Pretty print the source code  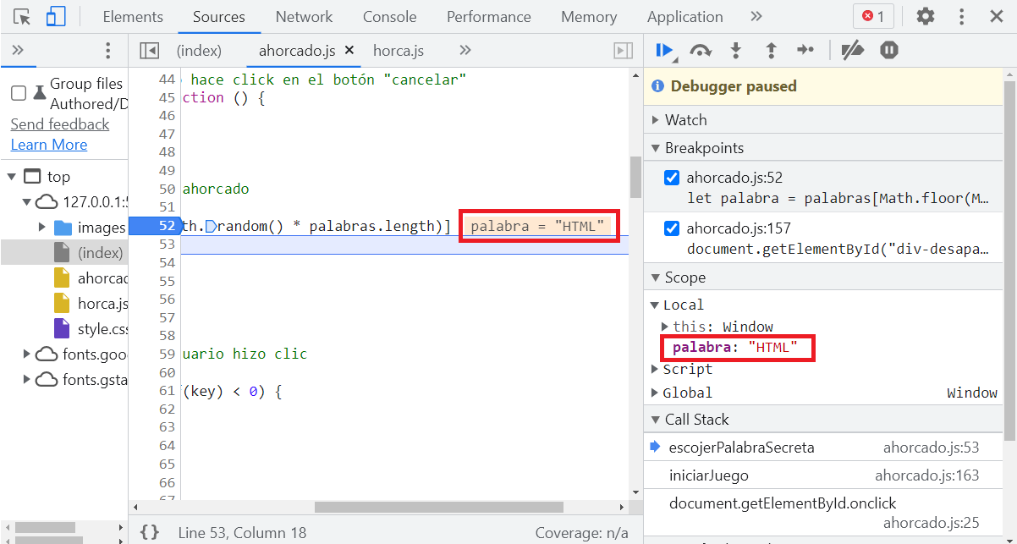click(x=150, y=532)
